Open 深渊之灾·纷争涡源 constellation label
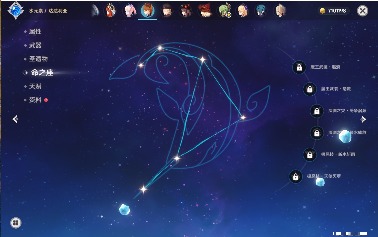378x237 pixels. [347, 111]
